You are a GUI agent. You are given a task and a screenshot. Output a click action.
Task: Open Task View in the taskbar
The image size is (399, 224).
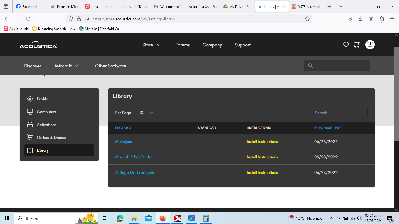105,218
